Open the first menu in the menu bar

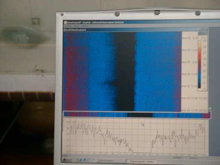67,26
